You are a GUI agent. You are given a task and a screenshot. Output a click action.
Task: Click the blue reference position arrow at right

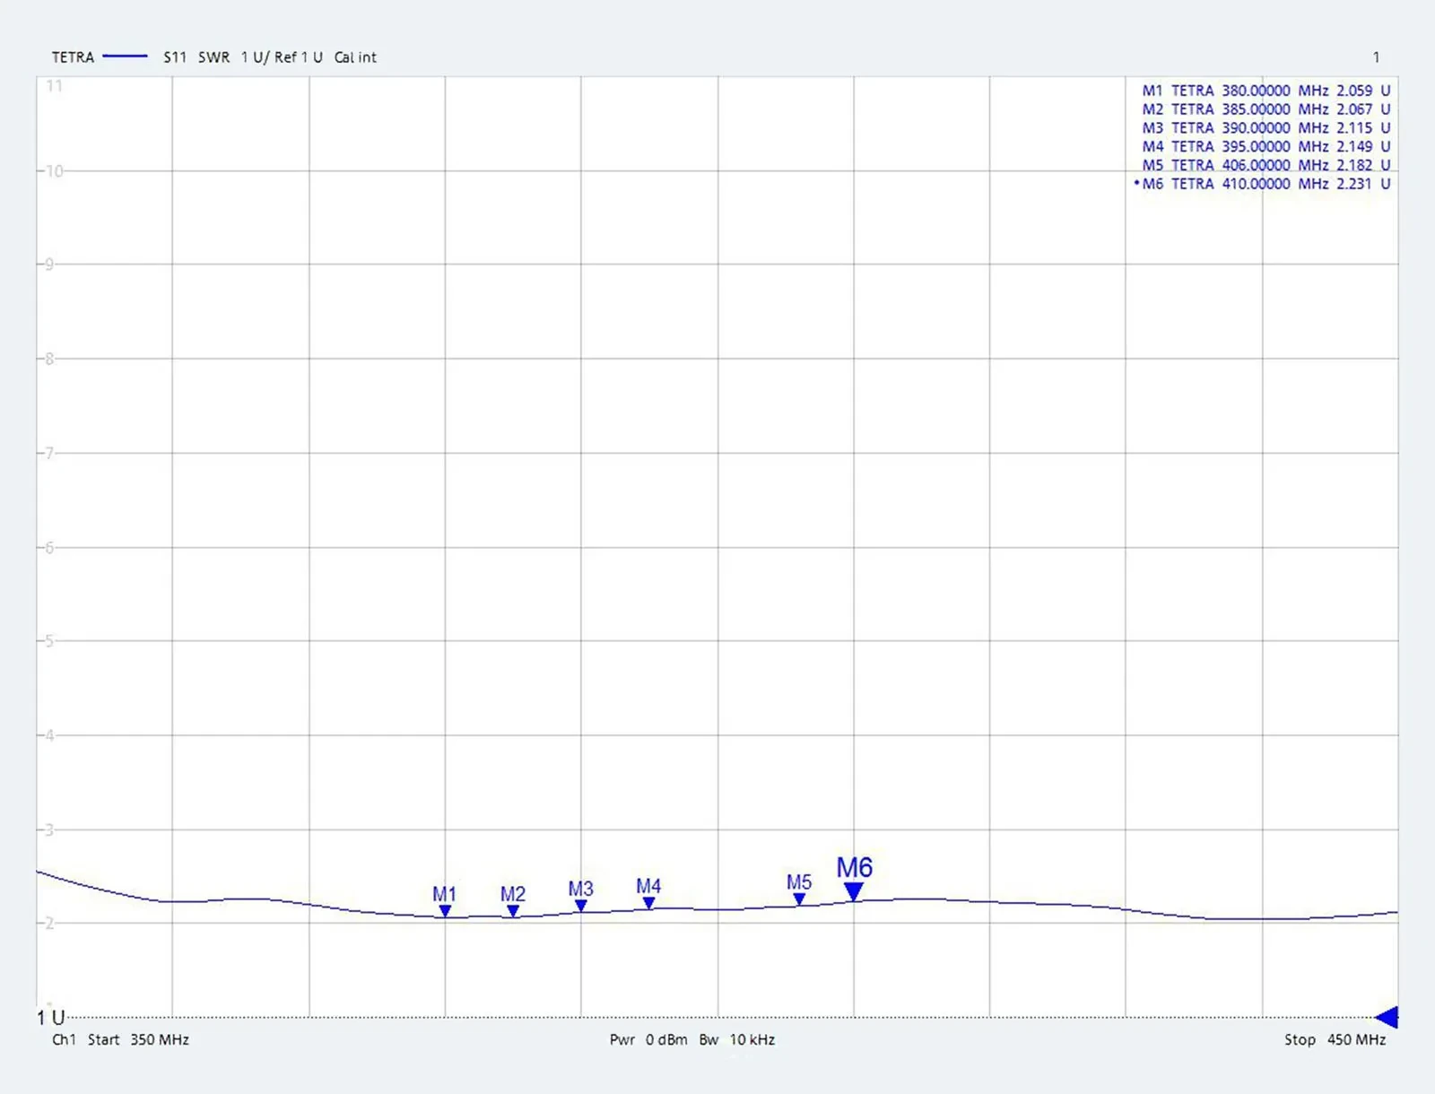pyautogui.click(x=1387, y=1017)
